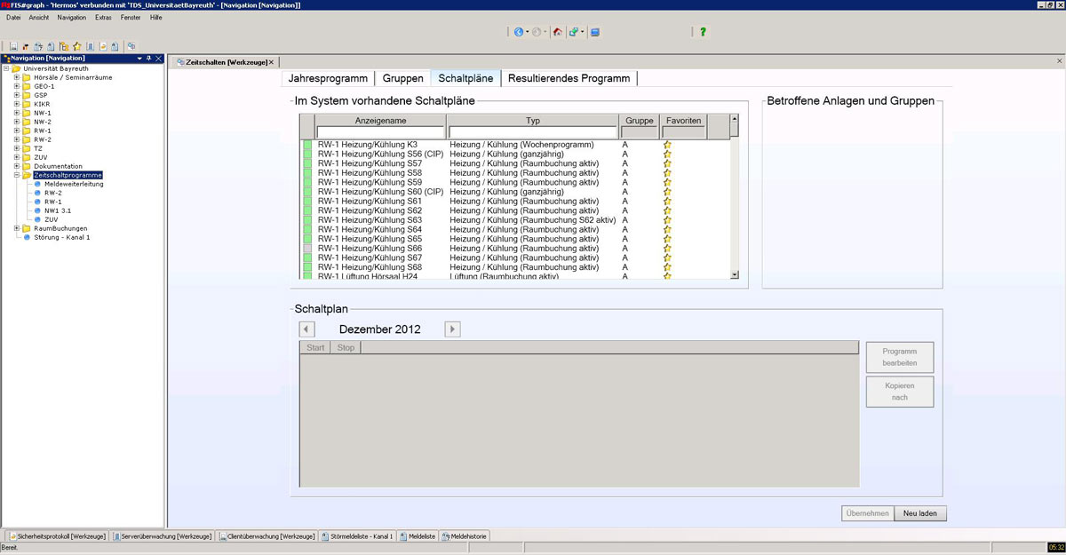Expand the RaumBuchungen folder node
The width and height of the screenshot is (1066, 555).
tap(16, 228)
